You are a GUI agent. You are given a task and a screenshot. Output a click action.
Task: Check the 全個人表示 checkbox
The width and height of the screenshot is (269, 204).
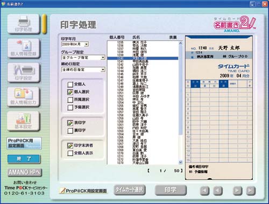click(70, 153)
